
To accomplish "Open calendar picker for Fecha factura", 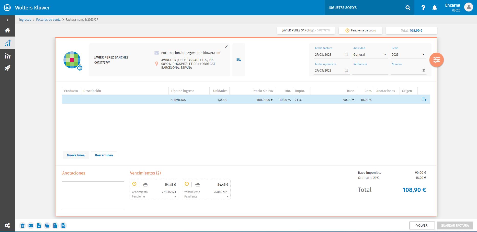I will coord(346,54).
